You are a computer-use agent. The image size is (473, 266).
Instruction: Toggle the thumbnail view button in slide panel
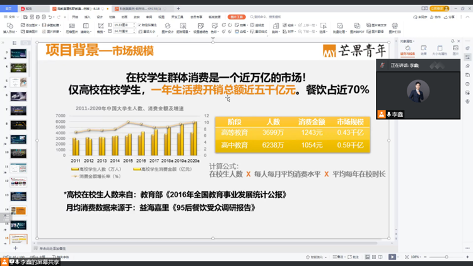[x=25, y=43]
